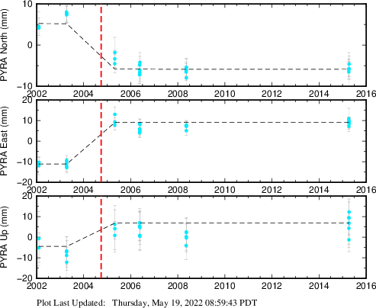376x308 pixels.
Task: Select the 2015 data cluster in North plot
Action: (x=349, y=68)
